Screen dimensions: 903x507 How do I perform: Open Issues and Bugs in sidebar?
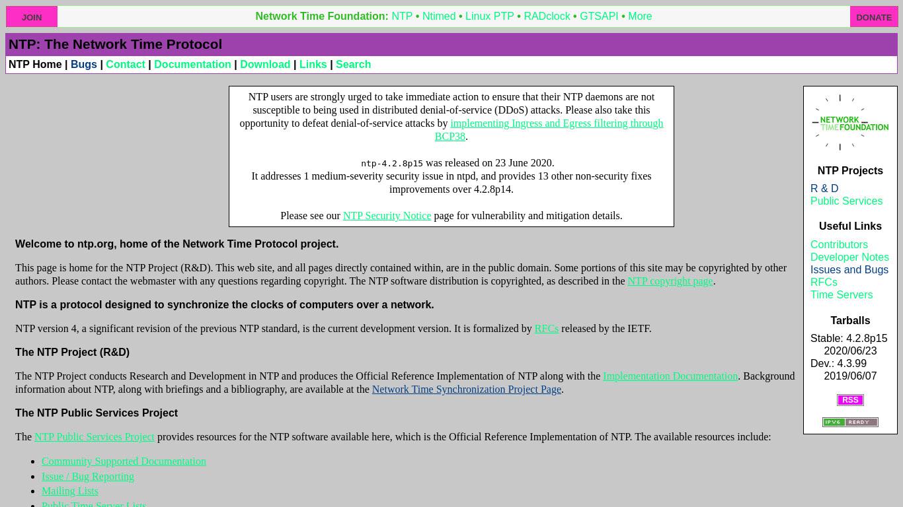(x=849, y=270)
